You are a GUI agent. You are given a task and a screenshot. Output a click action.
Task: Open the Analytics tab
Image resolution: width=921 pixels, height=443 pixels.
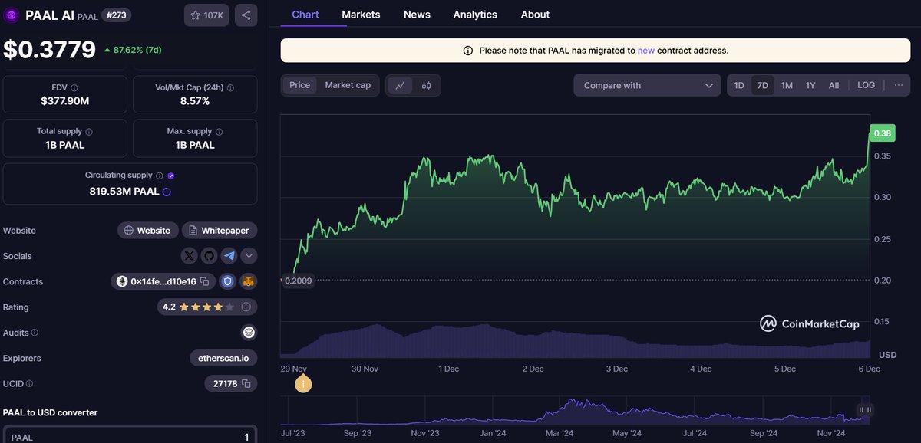point(475,15)
